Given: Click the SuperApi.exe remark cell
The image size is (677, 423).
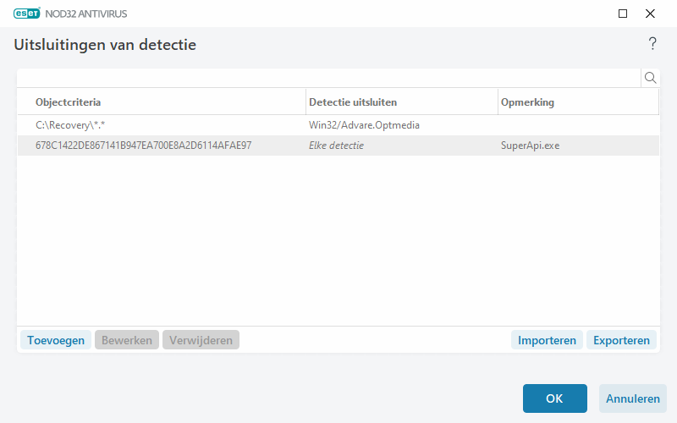Looking at the screenshot, I should tap(530, 146).
